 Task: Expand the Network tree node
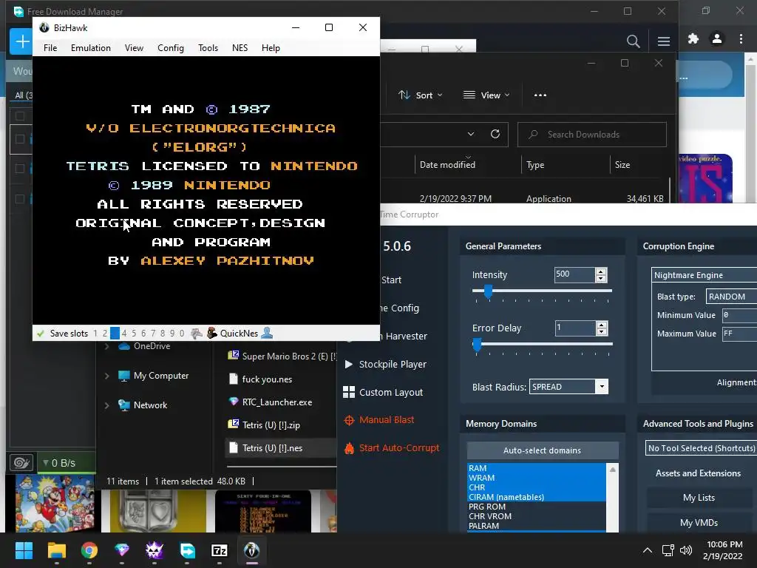click(106, 405)
